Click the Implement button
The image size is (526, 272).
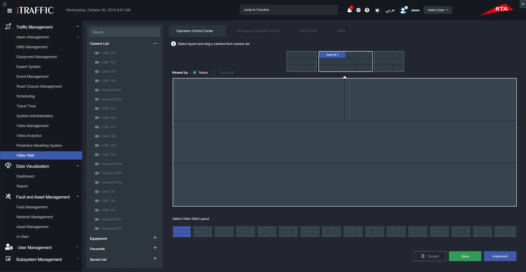[x=500, y=256]
